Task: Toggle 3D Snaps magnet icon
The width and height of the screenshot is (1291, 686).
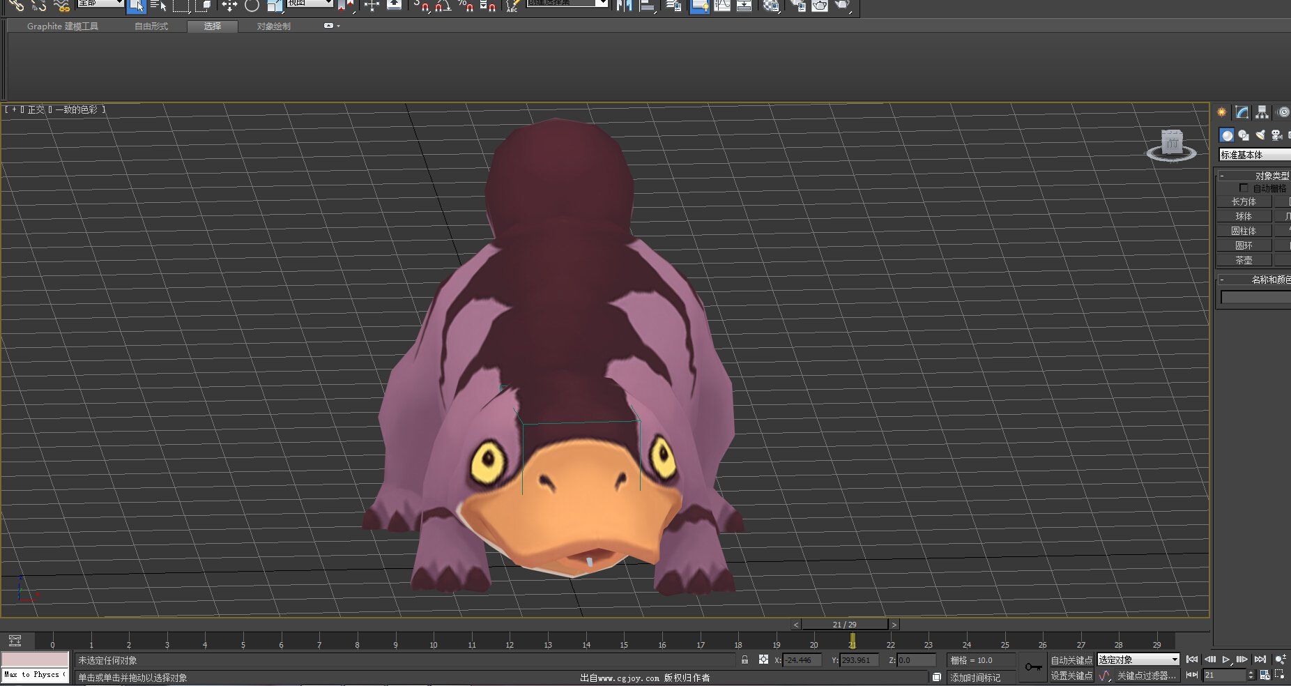Action: [x=420, y=6]
